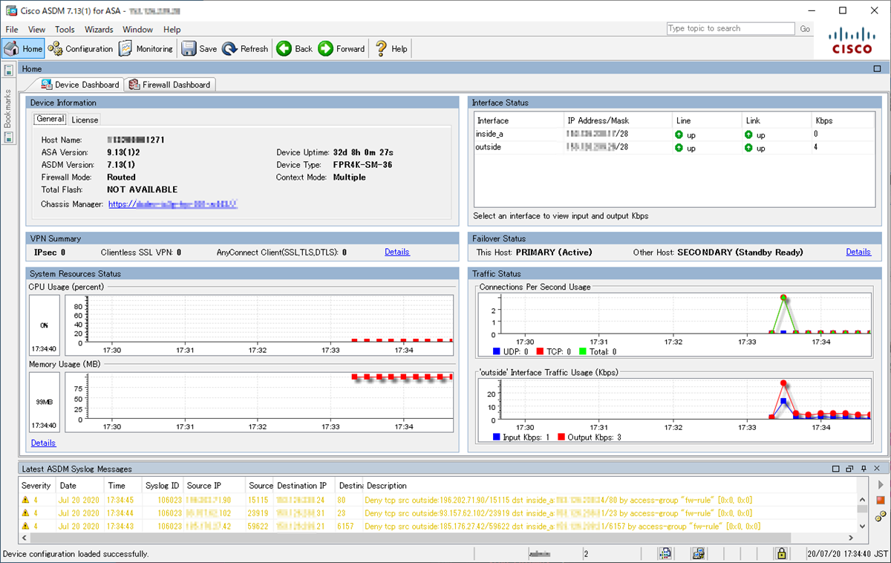Open the Window menu
The width and height of the screenshot is (891, 563).
[138, 30]
